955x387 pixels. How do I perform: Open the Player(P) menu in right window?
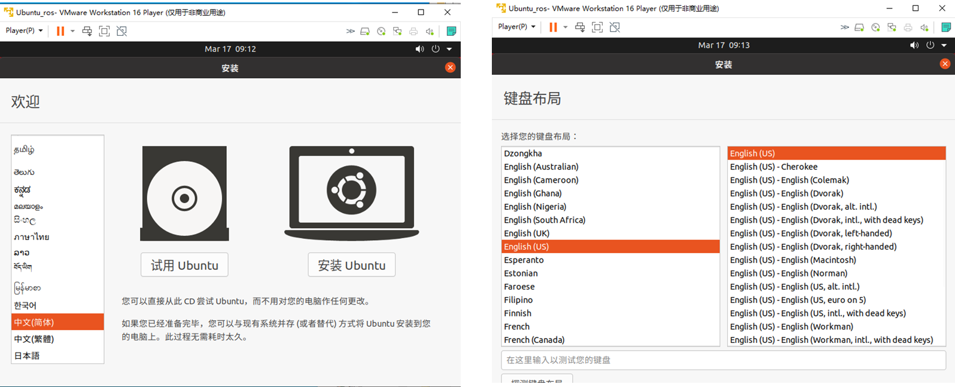click(x=516, y=26)
